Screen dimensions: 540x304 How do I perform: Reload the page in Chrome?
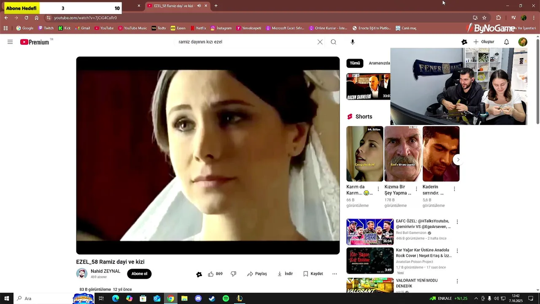click(26, 18)
